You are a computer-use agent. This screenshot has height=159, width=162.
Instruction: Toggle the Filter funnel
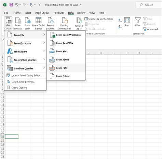pyautogui.click(x=138, y=22)
